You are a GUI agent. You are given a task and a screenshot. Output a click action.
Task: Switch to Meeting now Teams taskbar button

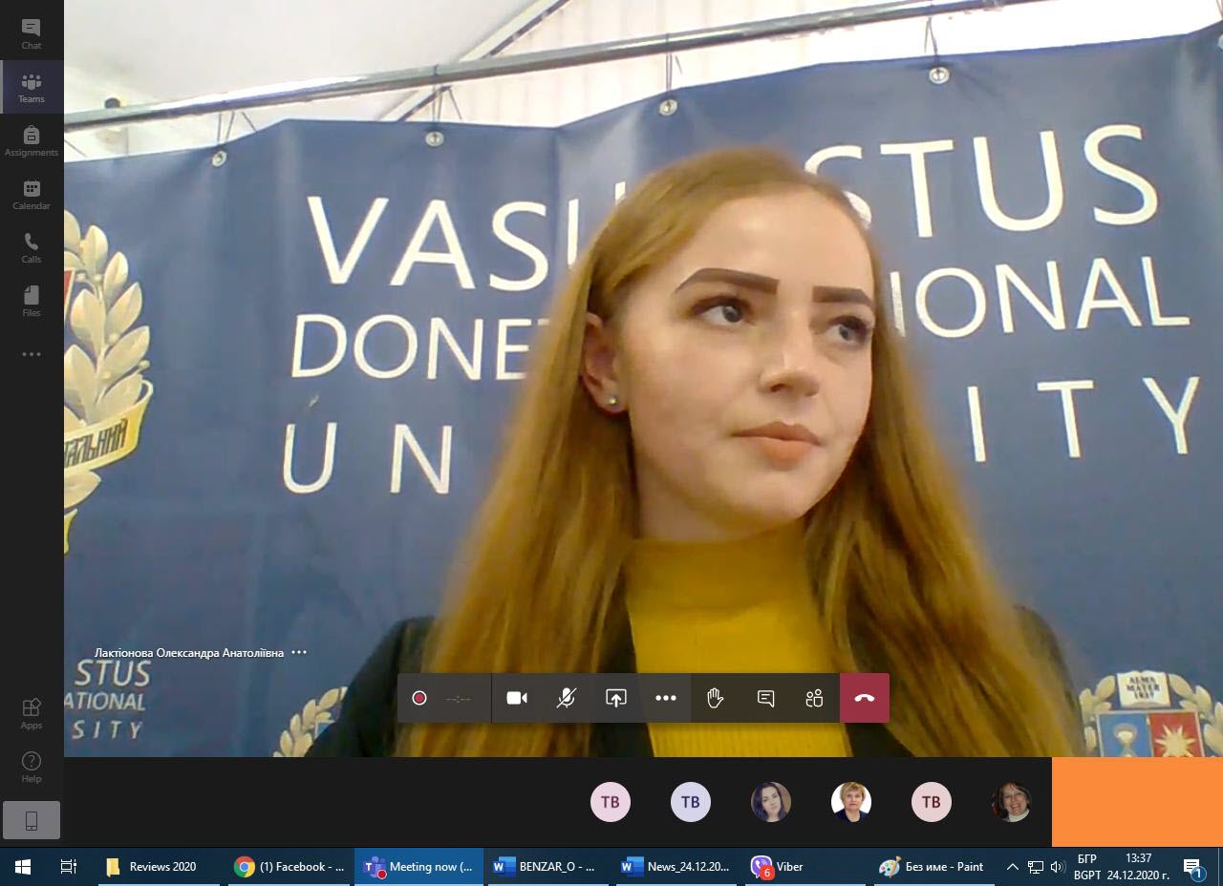coord(418,867)
